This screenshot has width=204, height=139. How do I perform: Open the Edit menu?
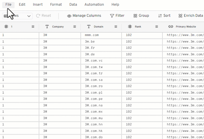22,5
